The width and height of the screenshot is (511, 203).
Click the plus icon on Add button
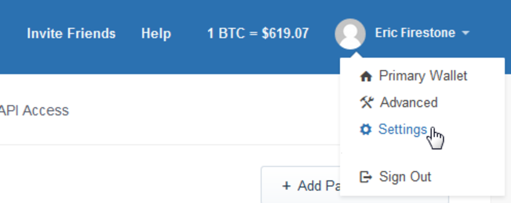(287, 186)
